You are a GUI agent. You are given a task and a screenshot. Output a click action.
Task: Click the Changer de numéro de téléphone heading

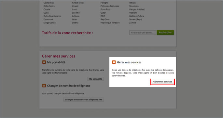tap(69, 85)
